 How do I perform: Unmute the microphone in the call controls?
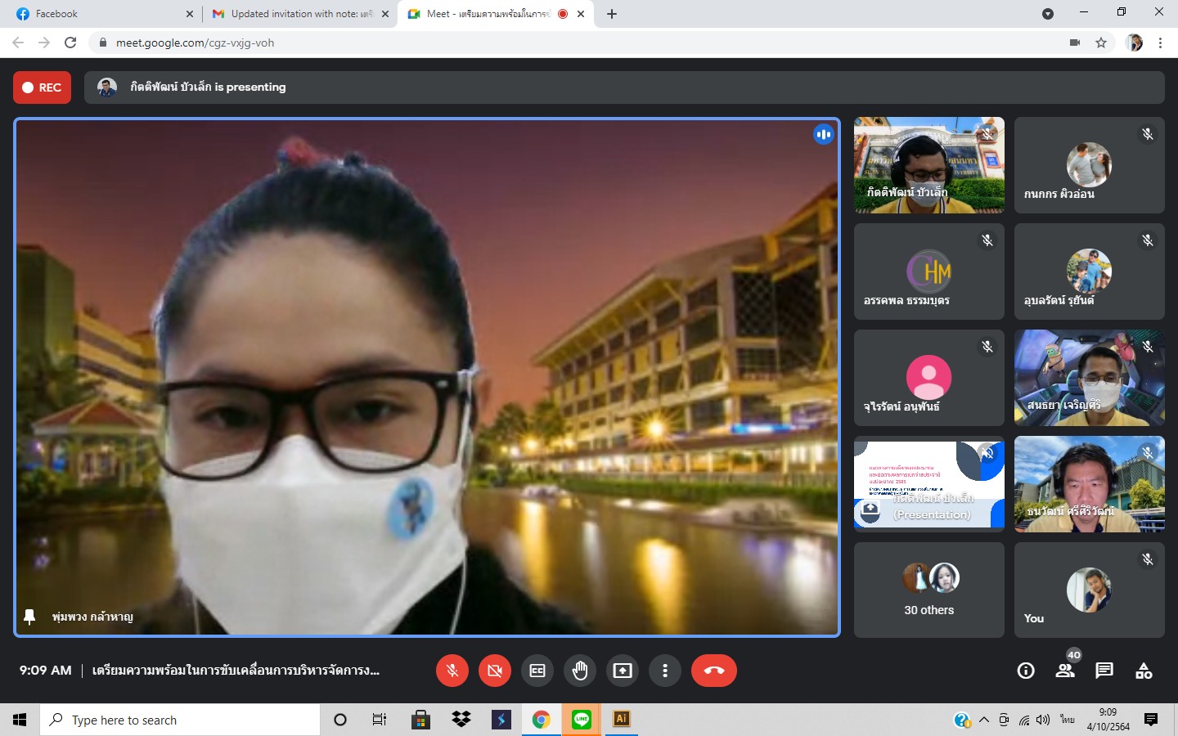click(x=452, y=671)
